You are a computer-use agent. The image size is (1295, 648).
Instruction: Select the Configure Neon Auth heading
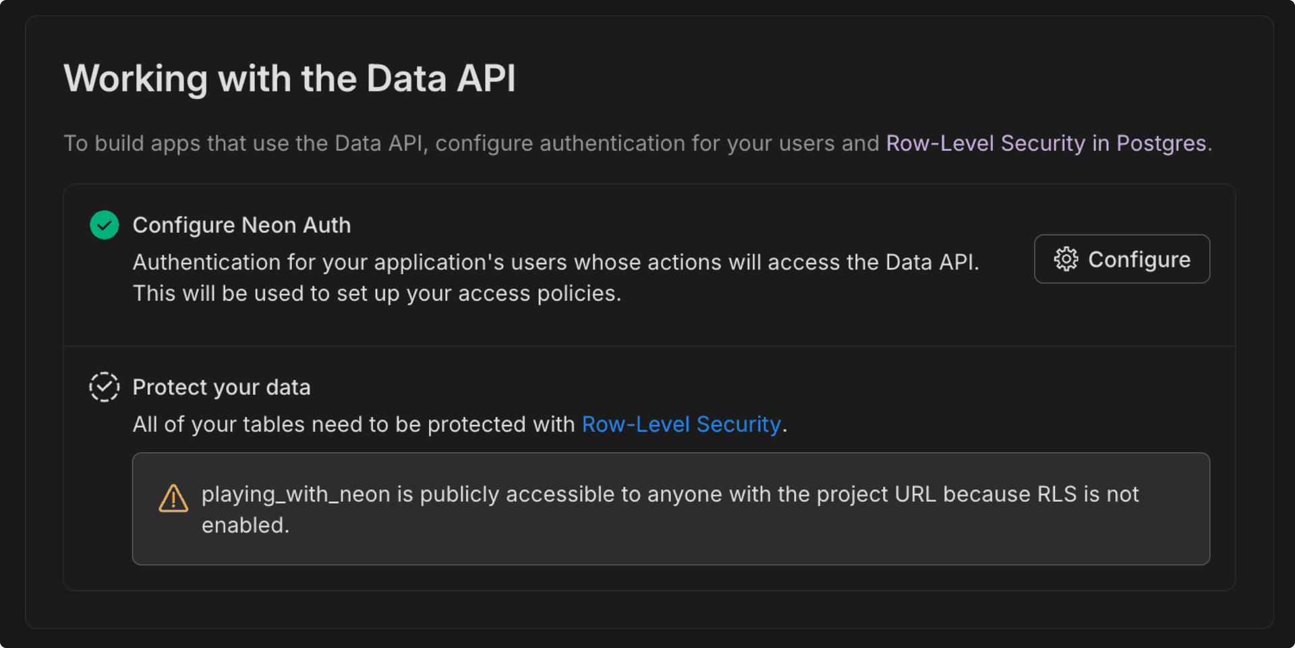click(242, 225)
